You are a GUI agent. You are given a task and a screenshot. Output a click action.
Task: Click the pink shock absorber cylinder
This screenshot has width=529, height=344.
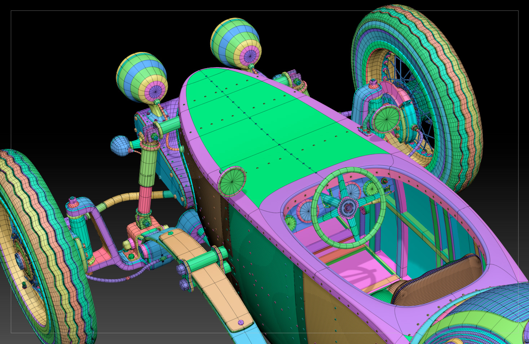click(x=145, y=200)
